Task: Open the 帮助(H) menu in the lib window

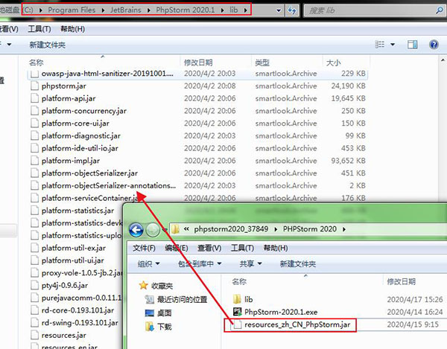Action: click(x=73, y=29)
